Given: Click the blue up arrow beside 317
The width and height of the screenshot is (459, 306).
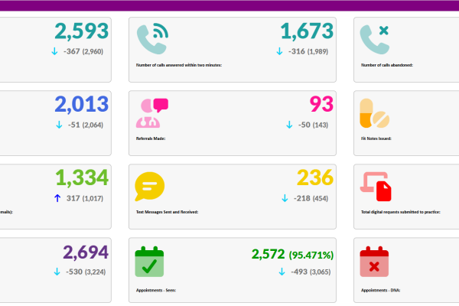Looking at the screenshot, I should coord(57,198).
